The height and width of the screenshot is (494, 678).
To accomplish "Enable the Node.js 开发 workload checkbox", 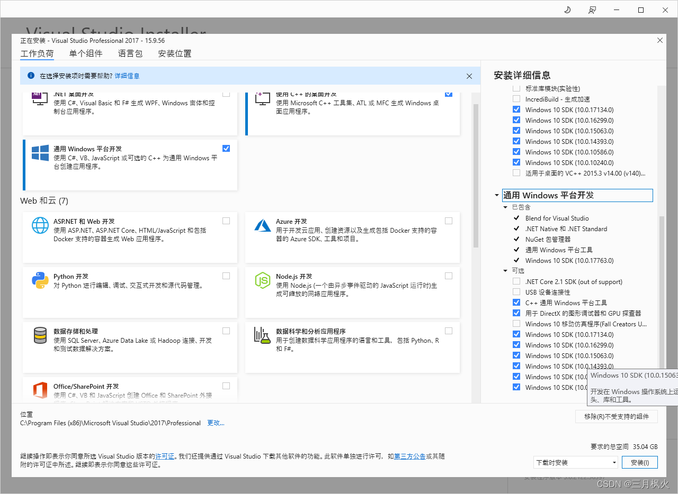I will coord(449,276).
